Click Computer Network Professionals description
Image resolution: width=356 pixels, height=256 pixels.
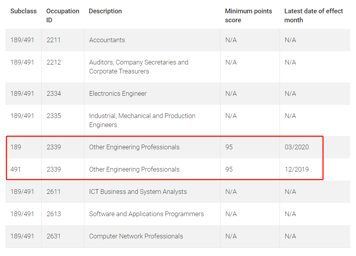tap(136, 236)
